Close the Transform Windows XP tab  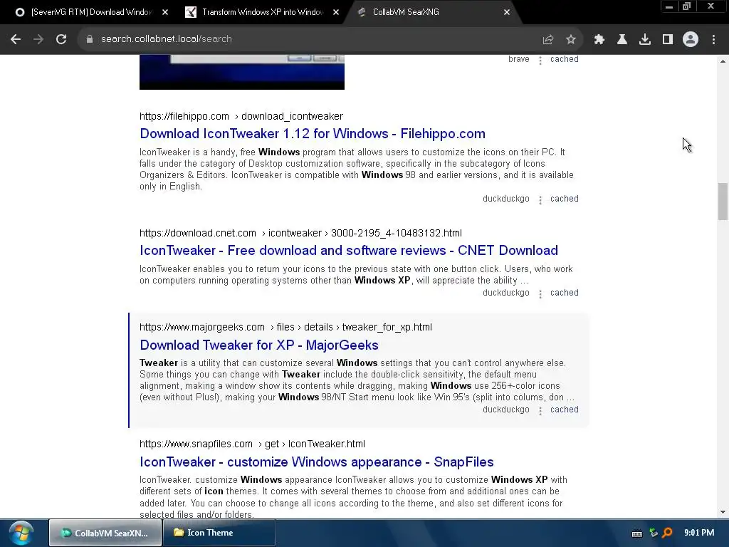click(336, 12)
